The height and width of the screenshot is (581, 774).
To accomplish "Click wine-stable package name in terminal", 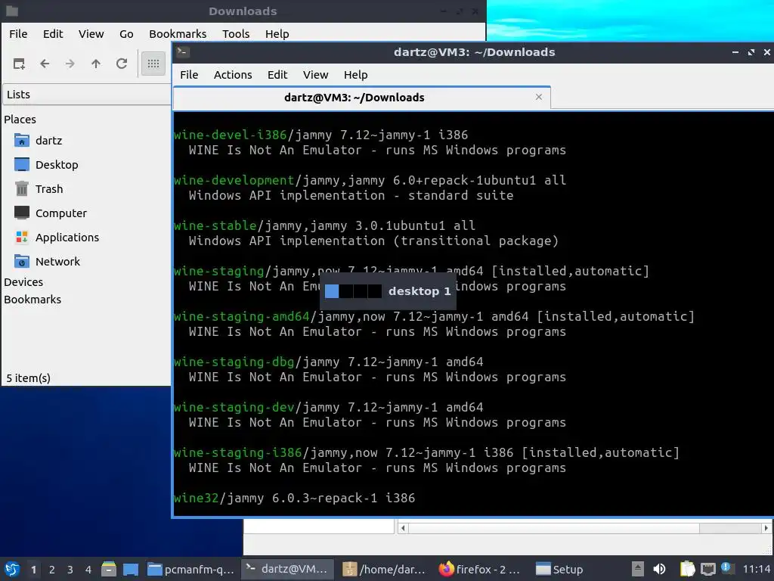I will (x=215, y=225).
